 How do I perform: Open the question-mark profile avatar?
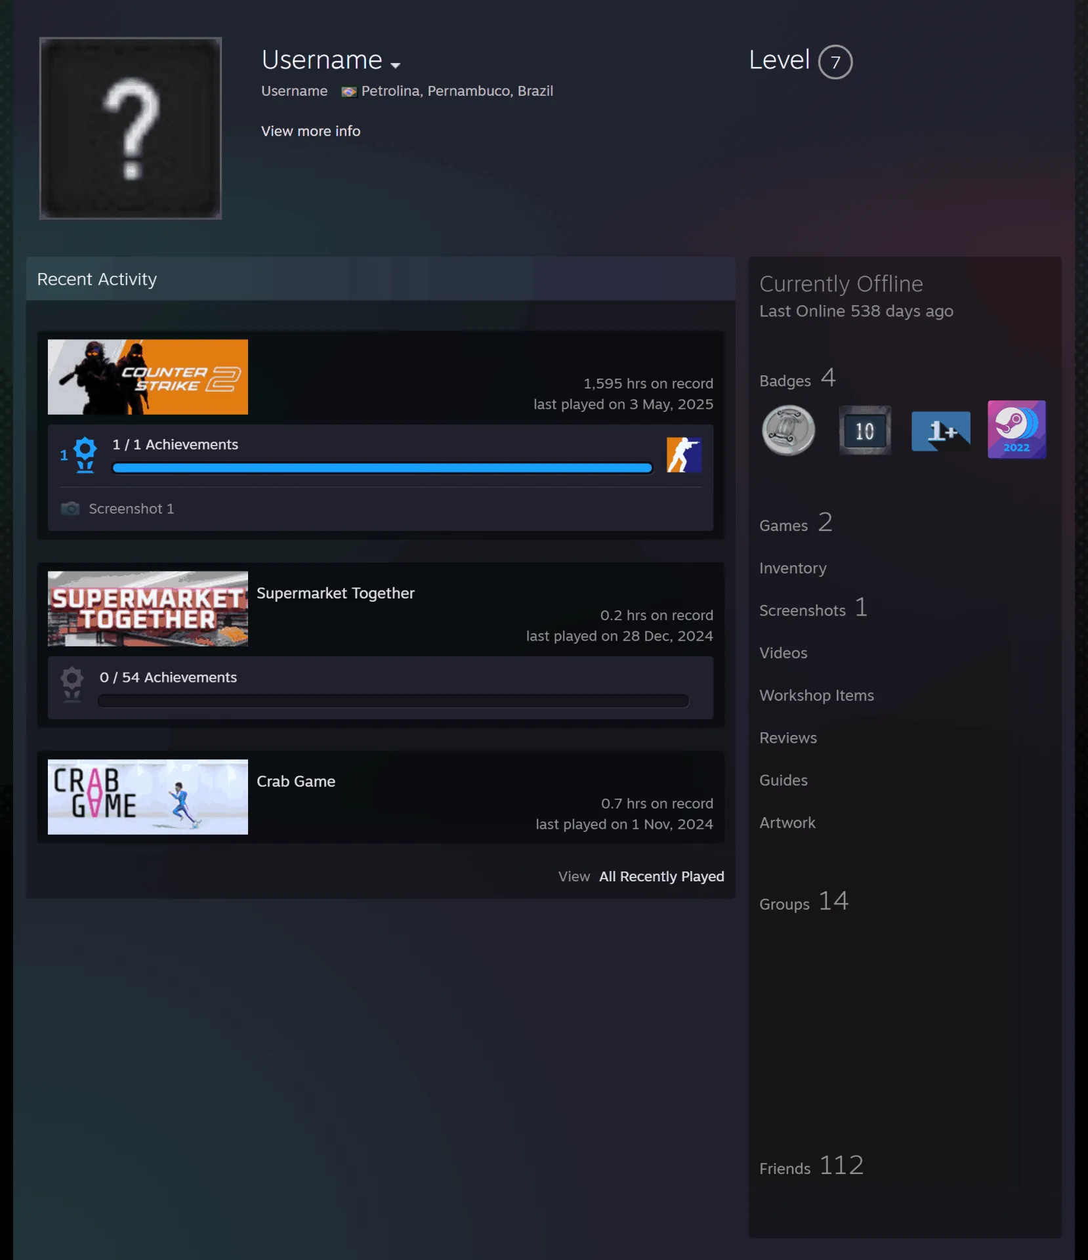point(131,129)
